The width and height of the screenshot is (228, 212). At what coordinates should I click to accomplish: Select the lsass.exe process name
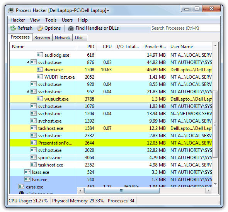[41, 172]
